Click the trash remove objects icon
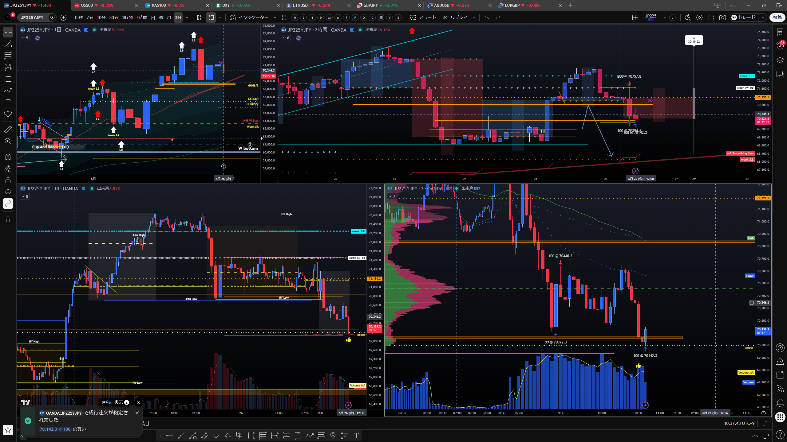 pos(8,219)
